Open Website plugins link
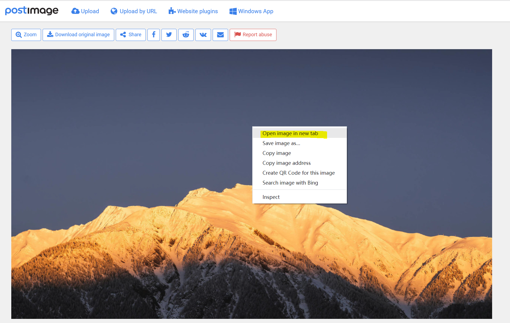 [193, 11]
